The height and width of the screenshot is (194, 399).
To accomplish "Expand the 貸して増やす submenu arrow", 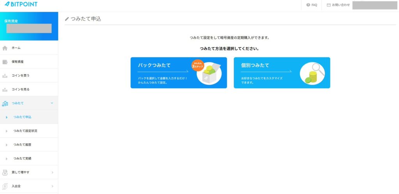I will click(52, 173).
